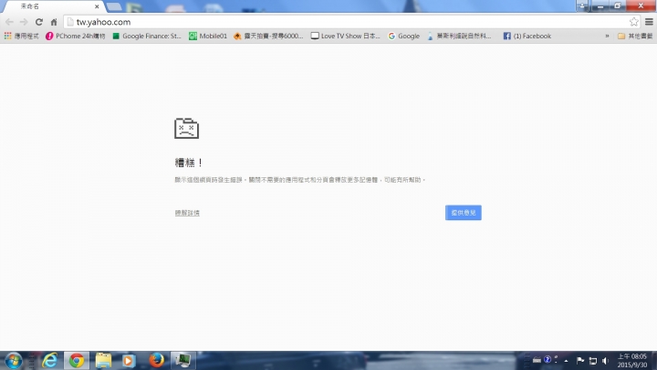Open the Apps shortcut in bookmarks bar
Viewport: 657px width, 370px height.
click(x=21, y=36)
